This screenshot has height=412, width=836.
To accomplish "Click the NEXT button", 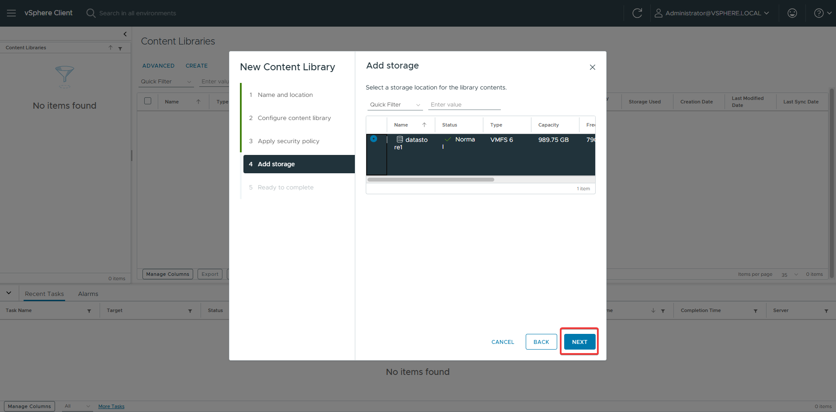I will click(x=579, y=342).
